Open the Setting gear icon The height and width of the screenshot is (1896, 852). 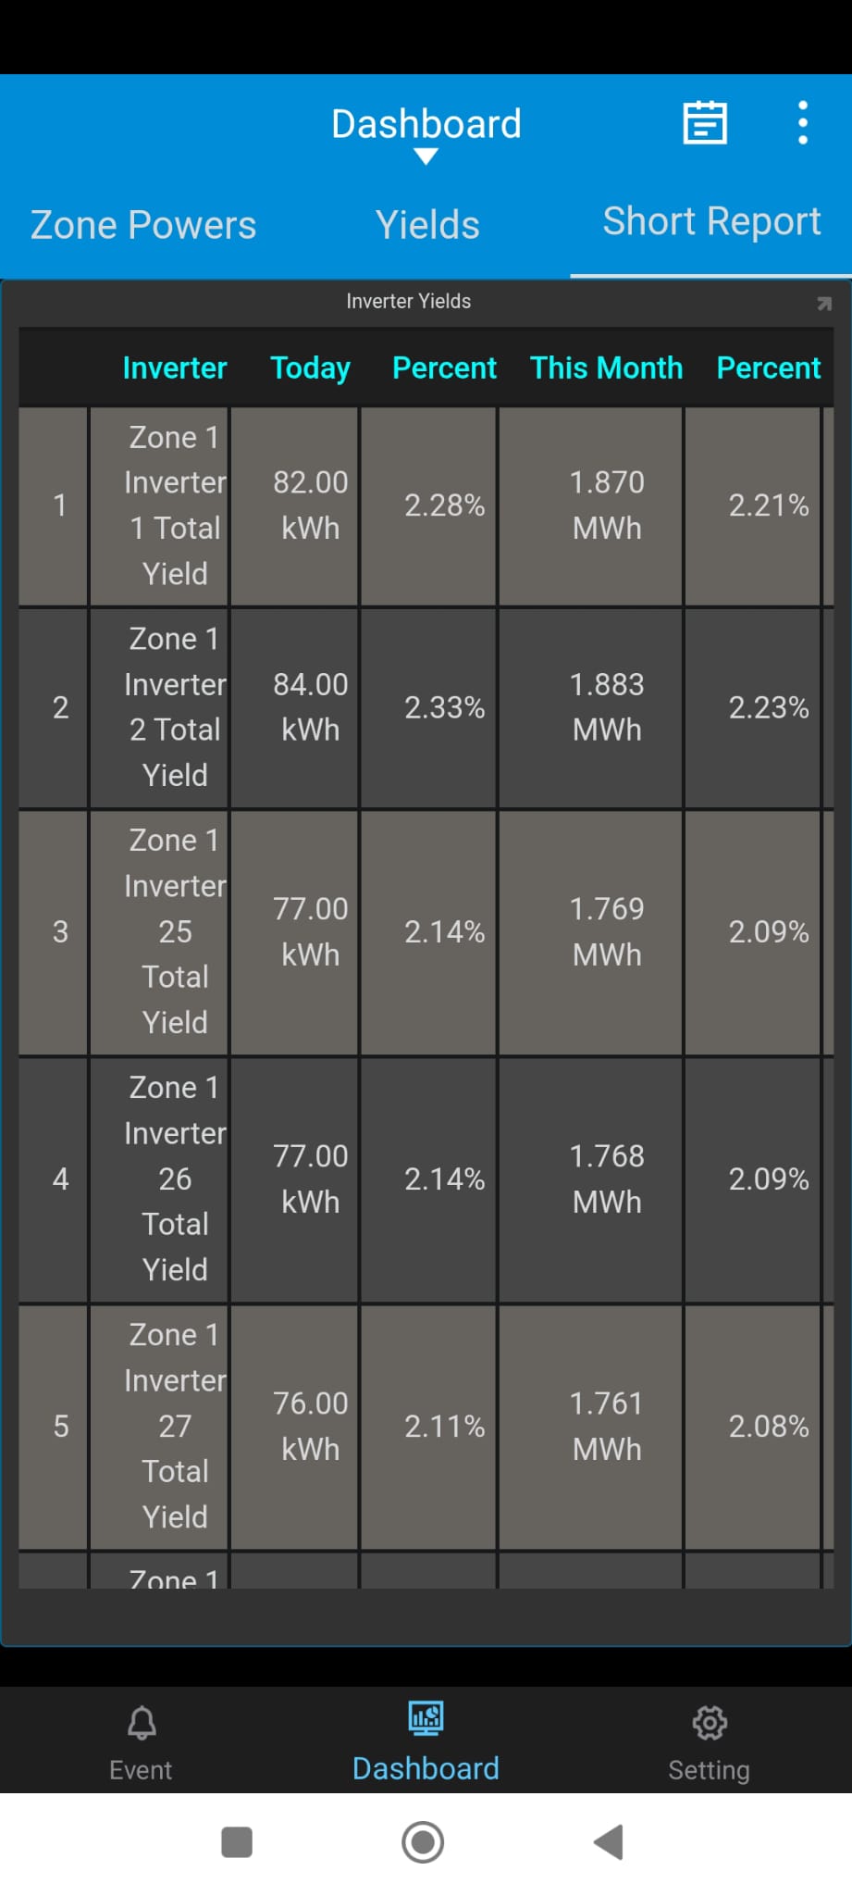click(710, 1723)
